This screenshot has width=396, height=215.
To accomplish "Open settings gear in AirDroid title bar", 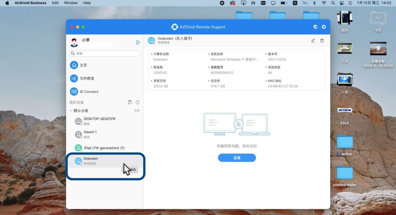I will click(324, 27).
